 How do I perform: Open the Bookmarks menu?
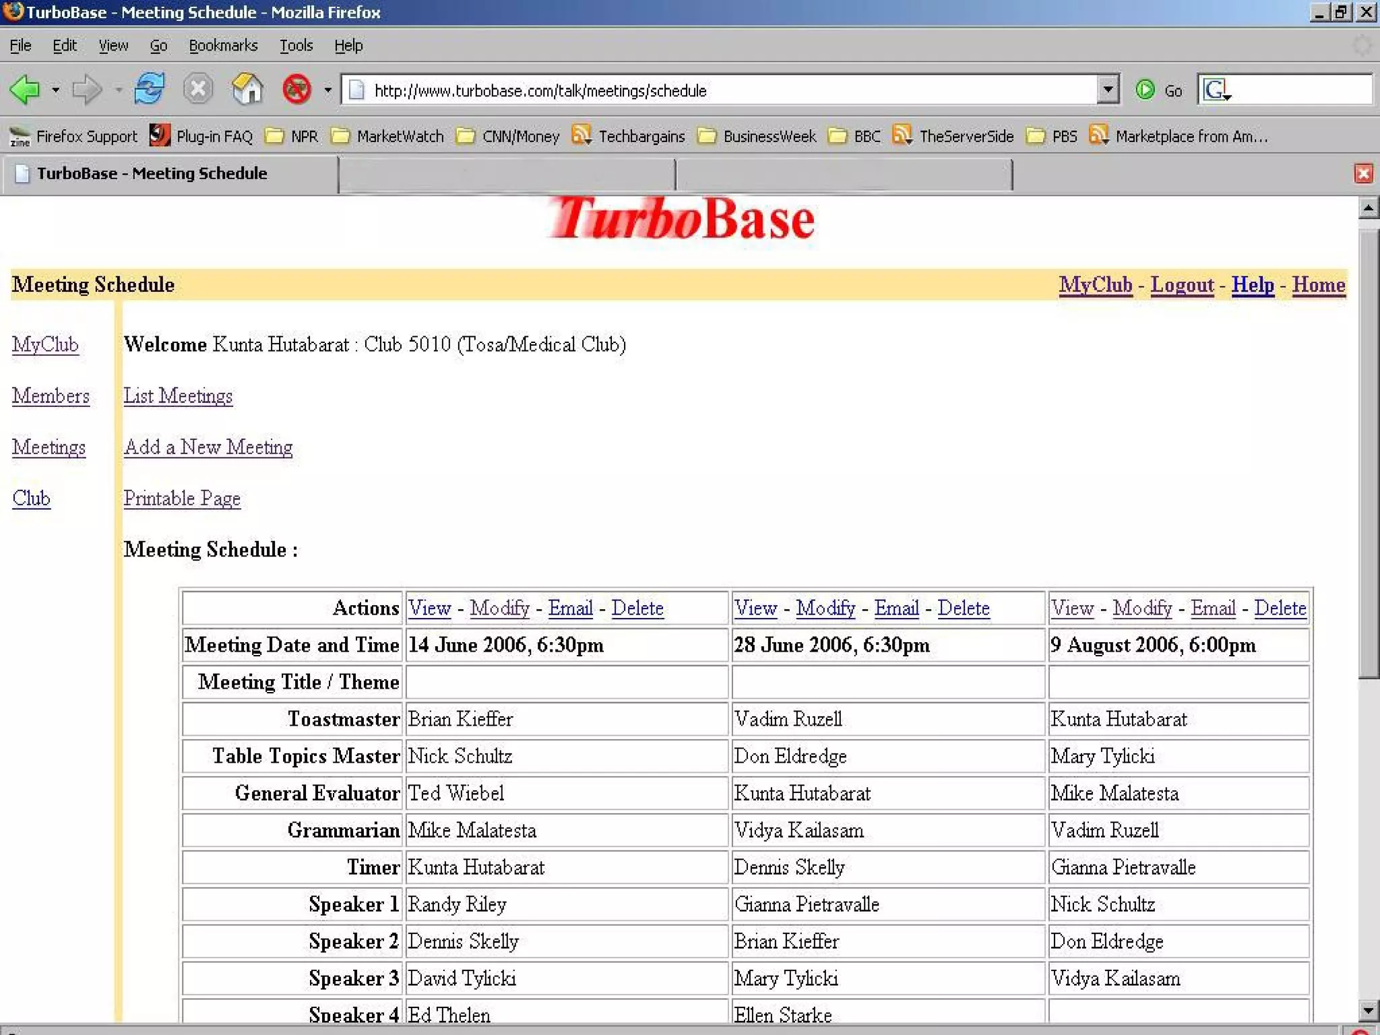click(x=223, y=45)
